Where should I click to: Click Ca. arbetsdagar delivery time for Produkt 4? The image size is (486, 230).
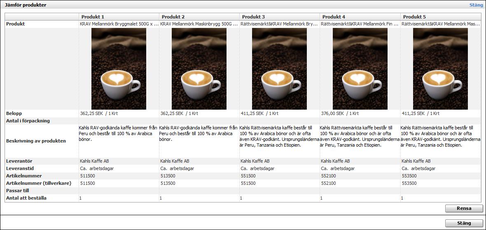(x=338, y=168)
